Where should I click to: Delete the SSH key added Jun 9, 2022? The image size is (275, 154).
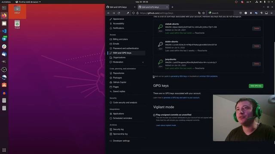(x=257, y=46)
